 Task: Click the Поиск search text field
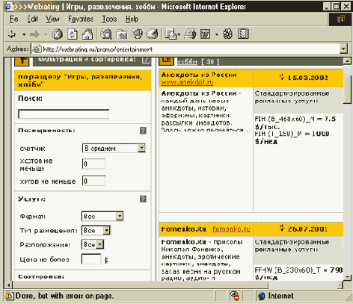pyautogui.click(x=64, y=114)
